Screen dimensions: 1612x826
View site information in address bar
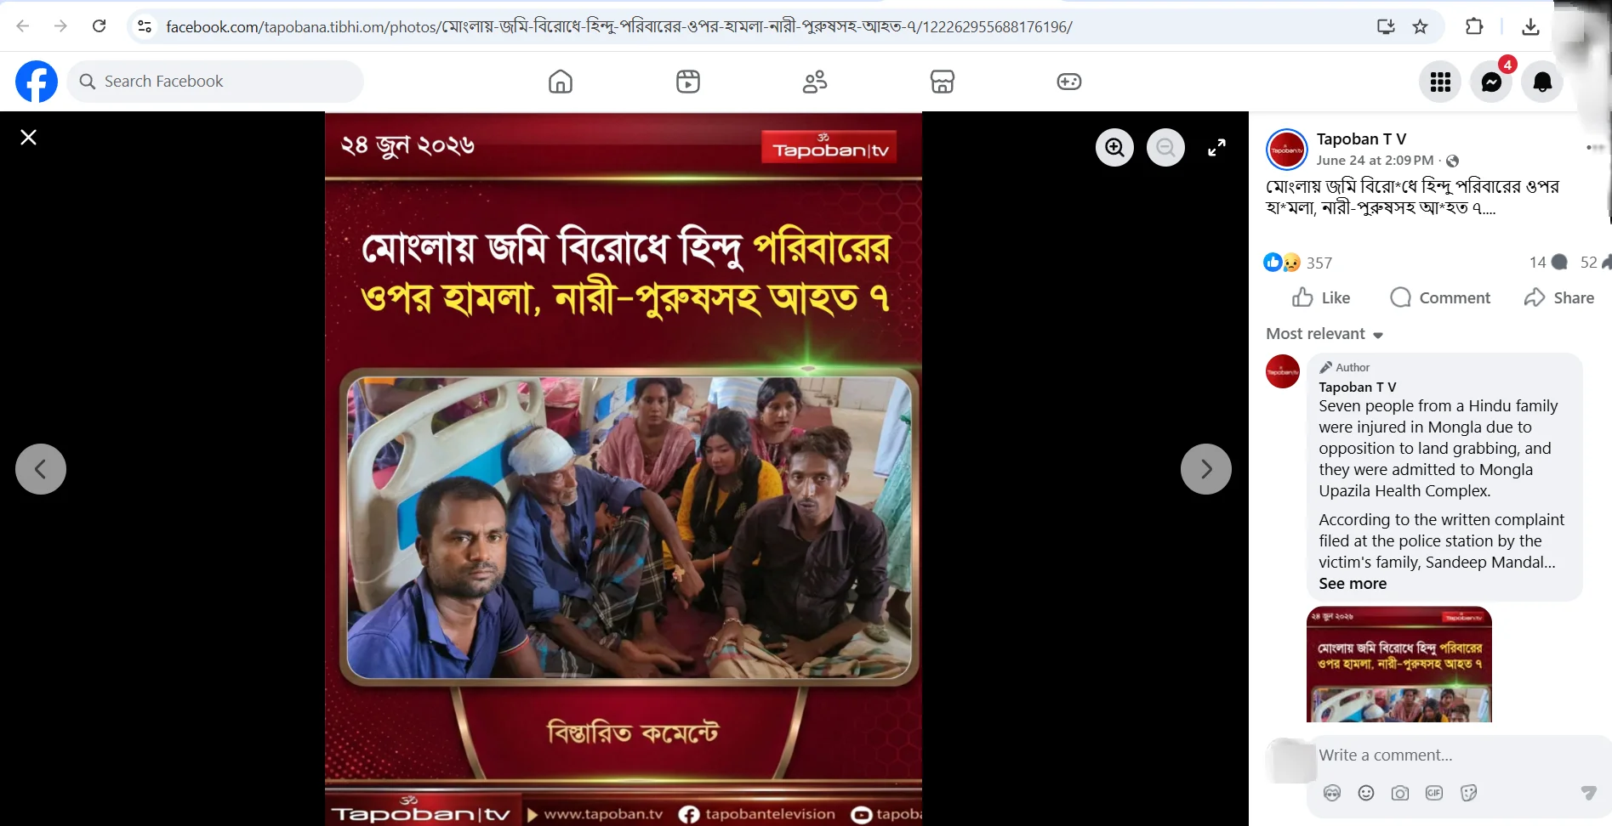(145, 26)
